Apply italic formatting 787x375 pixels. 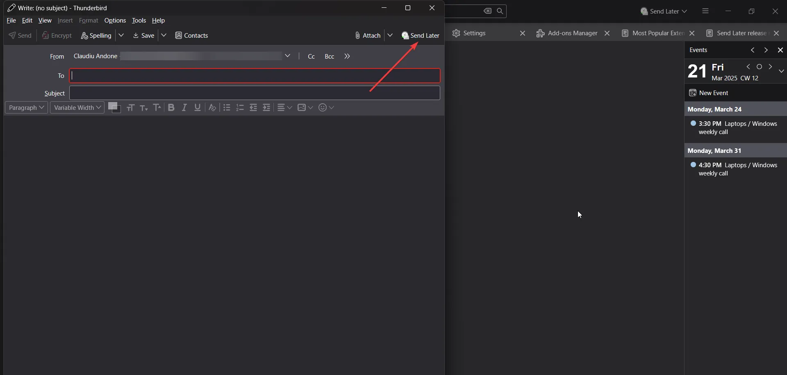point(184,107)
